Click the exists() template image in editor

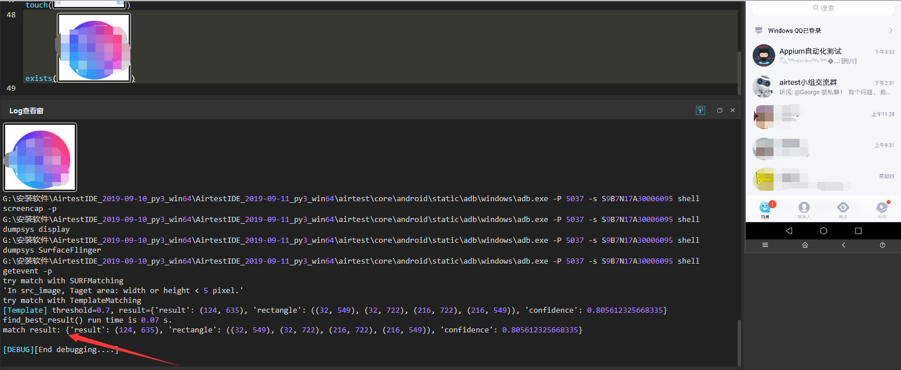point(94,48)
